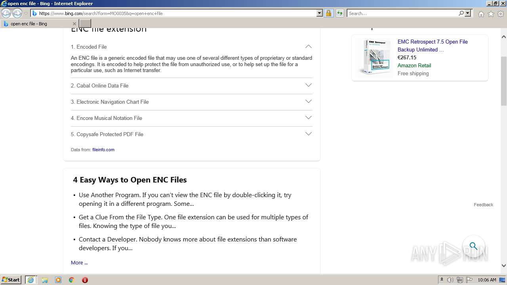This screenshot has height=285, width=507.
Task: Open EMC Retrospect 7.5 Open File product link
Action: [433, 46]
